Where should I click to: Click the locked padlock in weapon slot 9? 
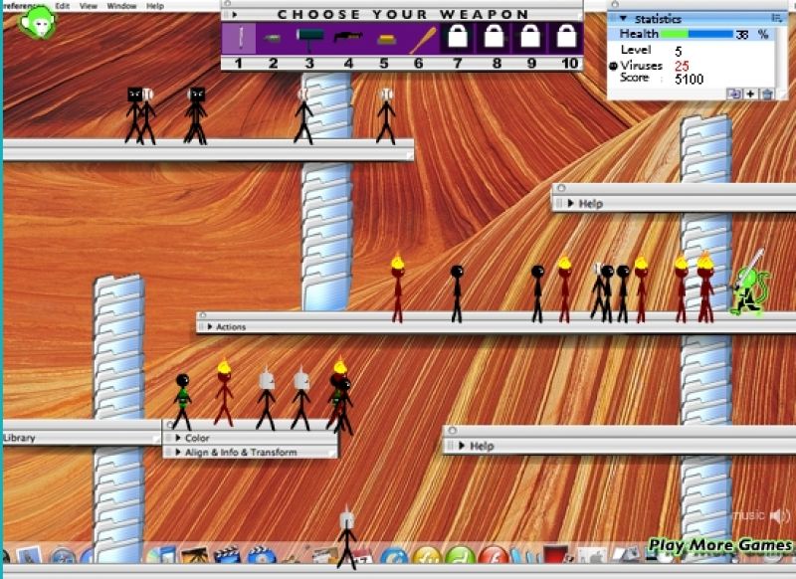coord(530,37)
